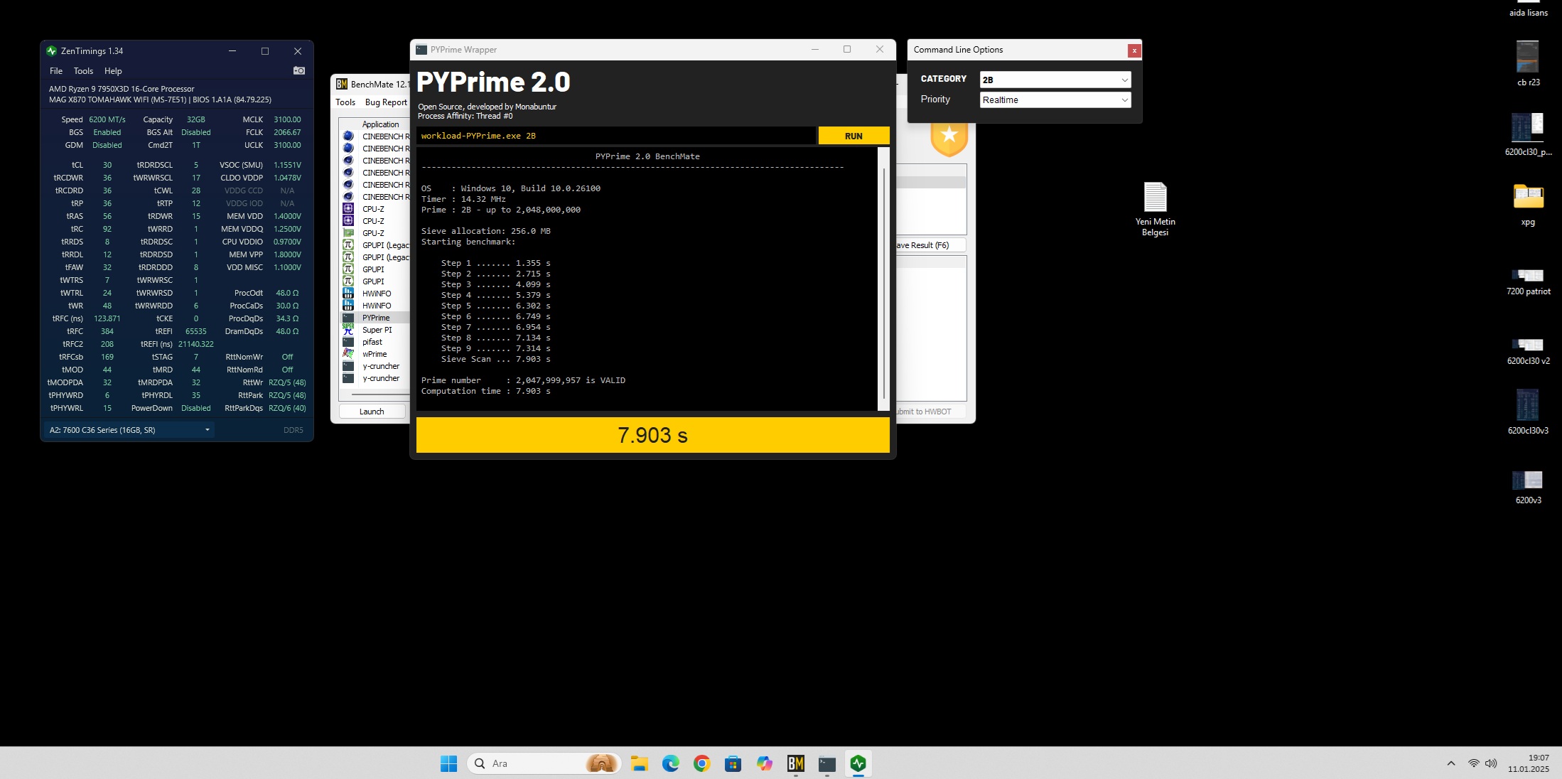Screen dimensions: 1562x779
Task: Click the BenchMate star shield badge
Action: click(x=949, y=138)
